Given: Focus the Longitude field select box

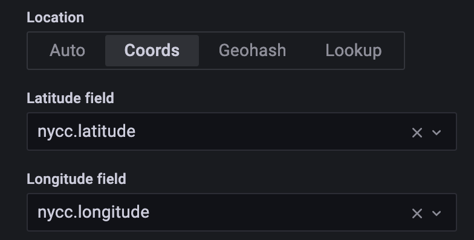Looking at the screenshot, I should [x=242, y=212].
